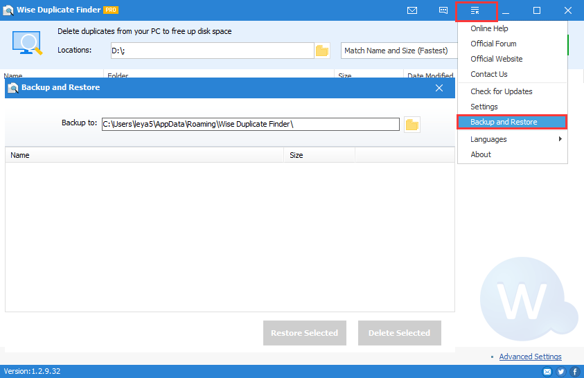Click the Backup to path field
584x378 pixels.
(x=250, y=124)
